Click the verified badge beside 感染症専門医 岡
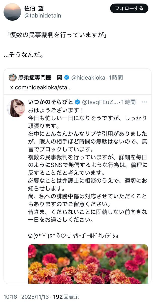155x302 pixels. click(x=67, y=78)
